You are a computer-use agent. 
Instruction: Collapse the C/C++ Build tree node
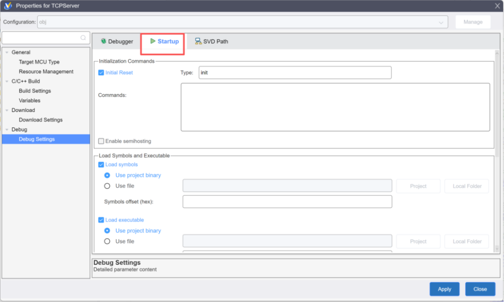(7, 81)
